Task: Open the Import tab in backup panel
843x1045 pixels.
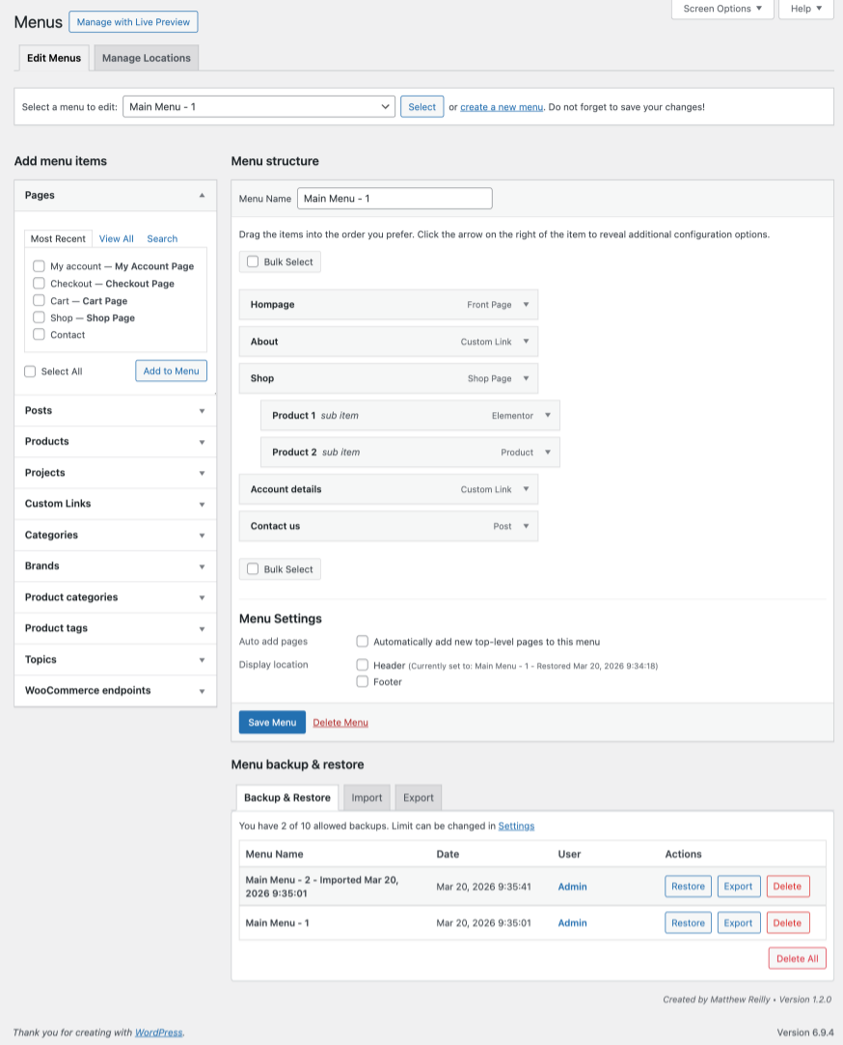Action: tap(367, 798)
